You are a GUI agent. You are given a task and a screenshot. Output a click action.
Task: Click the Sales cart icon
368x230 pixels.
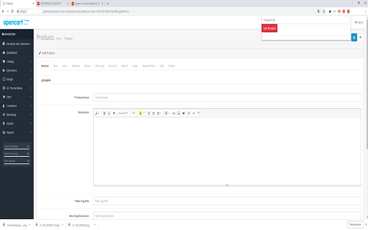click(4, 97)
